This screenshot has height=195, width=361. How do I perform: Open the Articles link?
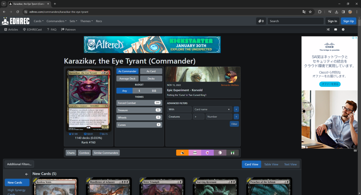tap(11, 29)
